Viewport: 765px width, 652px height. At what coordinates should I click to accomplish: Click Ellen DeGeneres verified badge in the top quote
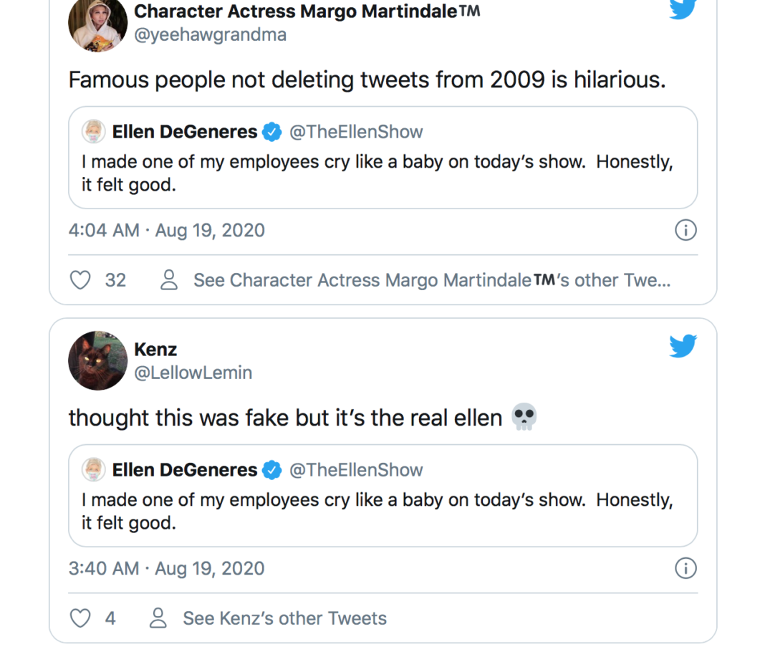coord(271,132)
